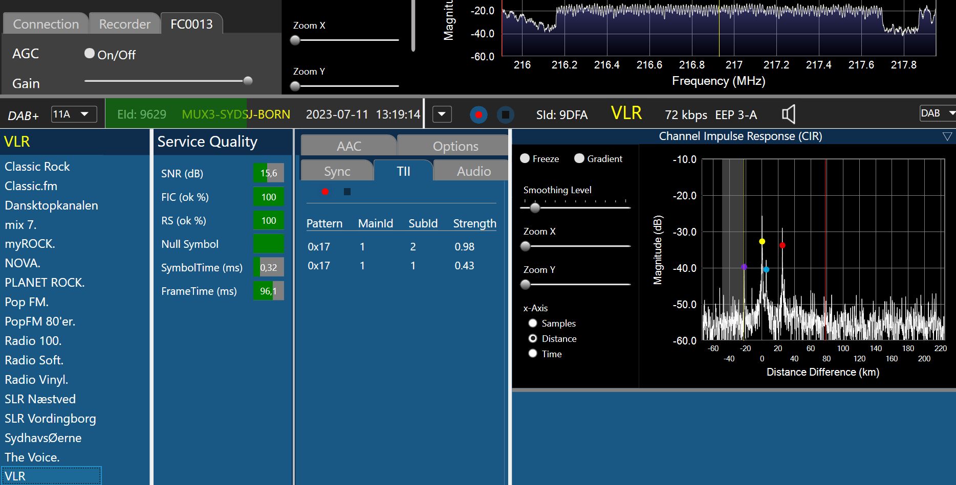Open the 11A channel dropdown
Screen dimensions: 956x485
pos(74,114)
